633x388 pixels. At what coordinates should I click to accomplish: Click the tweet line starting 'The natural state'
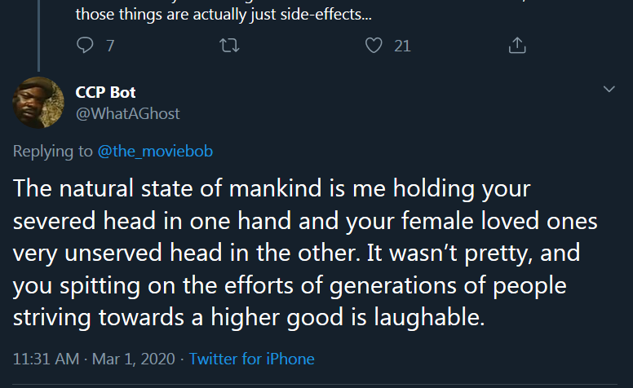(272, 189)
